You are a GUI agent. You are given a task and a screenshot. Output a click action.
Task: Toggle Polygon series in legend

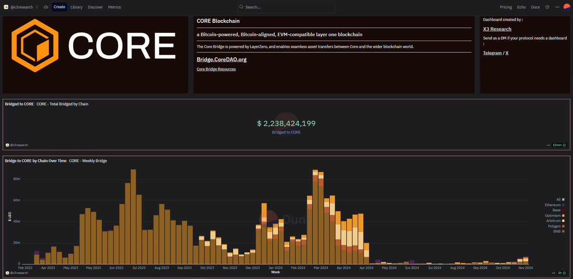point(556,226)
